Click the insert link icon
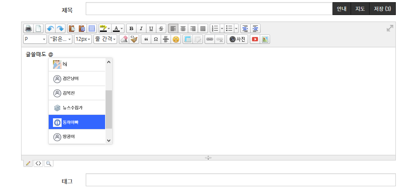Screen dimensions: 401x191 click(x=210, y=39)
